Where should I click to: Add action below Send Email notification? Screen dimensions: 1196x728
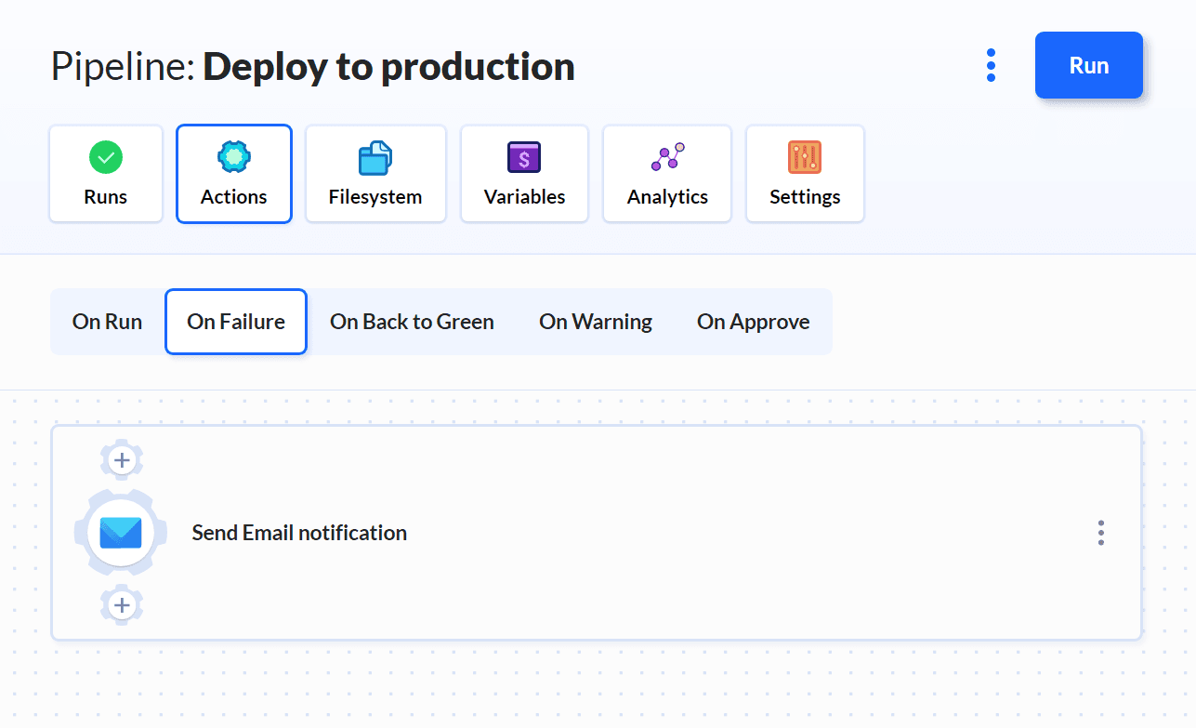[x=122, y=606]
